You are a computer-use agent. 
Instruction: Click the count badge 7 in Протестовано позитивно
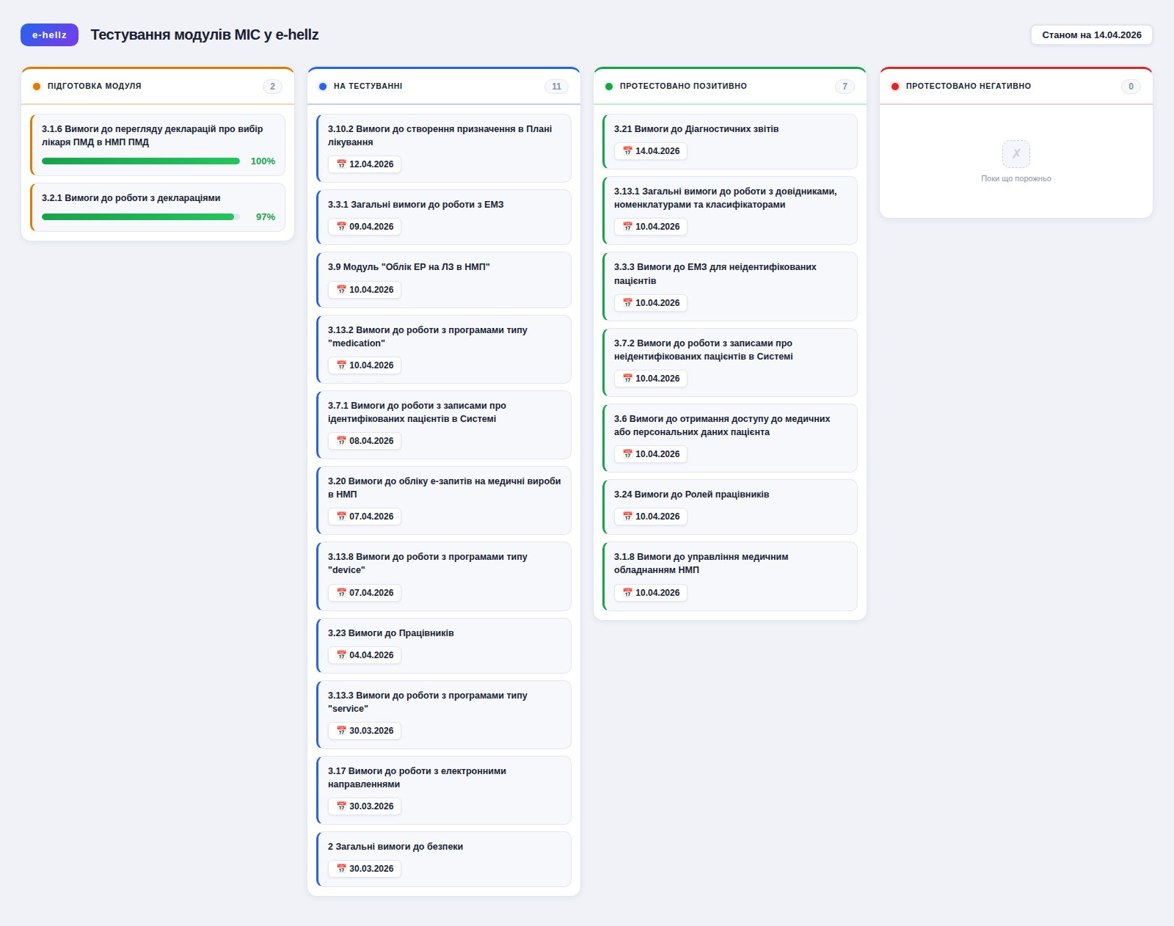[x=845, y=87]
